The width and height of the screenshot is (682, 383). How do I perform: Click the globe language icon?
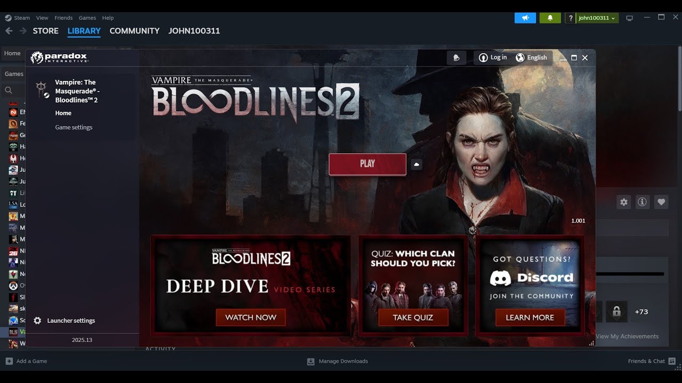click(x=520, y=57)
